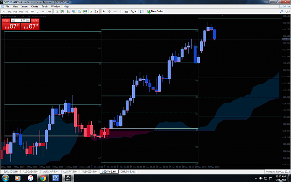Open the objects dropdown arrow in toolbar
The image size is (291, 182).
pos(135,12)
